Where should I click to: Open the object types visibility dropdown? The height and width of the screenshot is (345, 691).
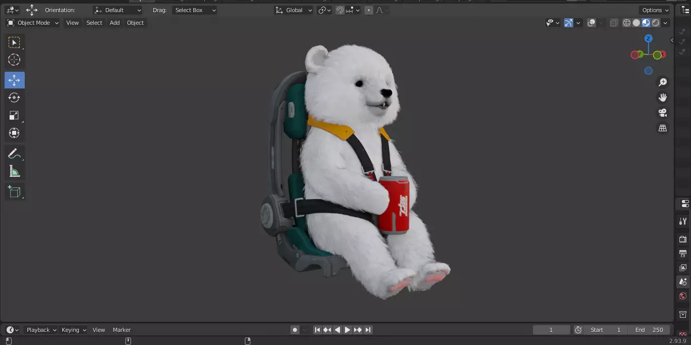point(553,23)
